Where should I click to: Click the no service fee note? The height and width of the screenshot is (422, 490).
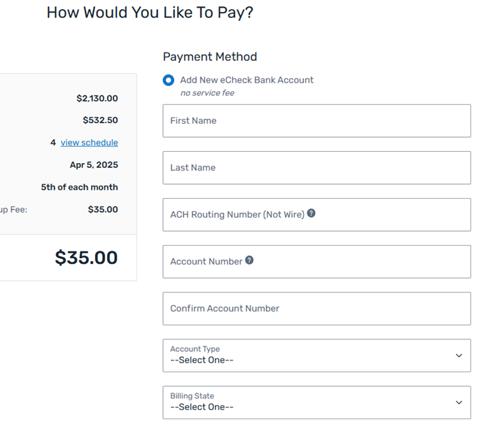point(207,93)
